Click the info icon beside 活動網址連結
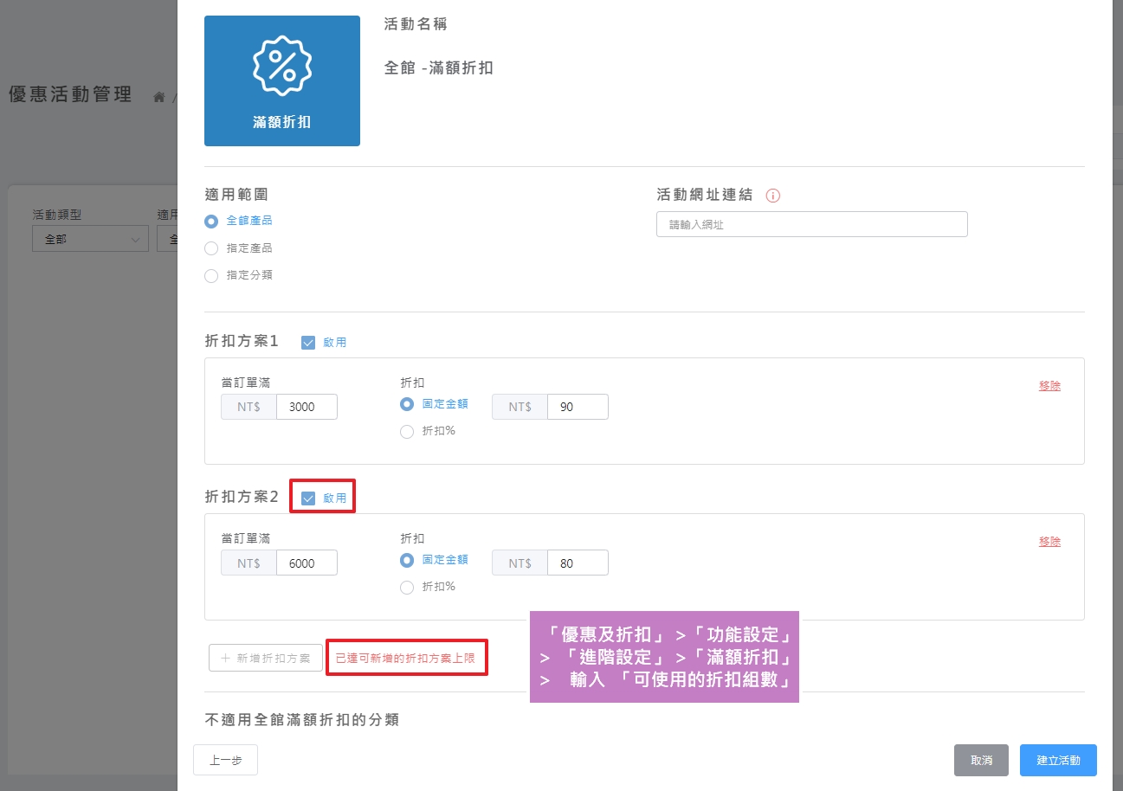Screen dimensions: 1123x791 pos(773,196)
